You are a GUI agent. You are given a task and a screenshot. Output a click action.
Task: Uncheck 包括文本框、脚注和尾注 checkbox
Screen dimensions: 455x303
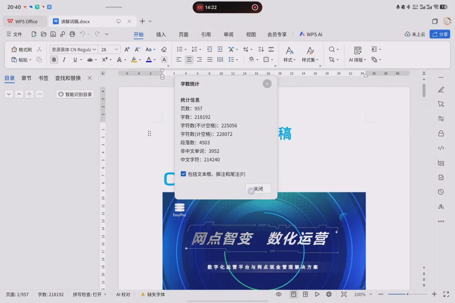pos(183,174)
